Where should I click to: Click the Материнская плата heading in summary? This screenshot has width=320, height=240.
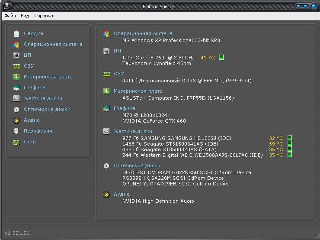[138, 91]
